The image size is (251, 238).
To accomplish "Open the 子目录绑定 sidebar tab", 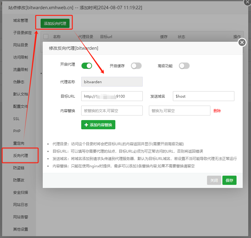I will point(22,33).
